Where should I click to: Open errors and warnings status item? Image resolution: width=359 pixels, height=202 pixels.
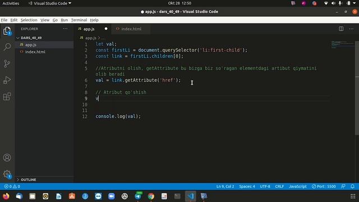pos(12,186)
